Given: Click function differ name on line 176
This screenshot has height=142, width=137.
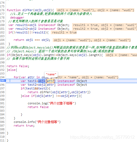Looking at the screenshot, I should click(28, 10).
